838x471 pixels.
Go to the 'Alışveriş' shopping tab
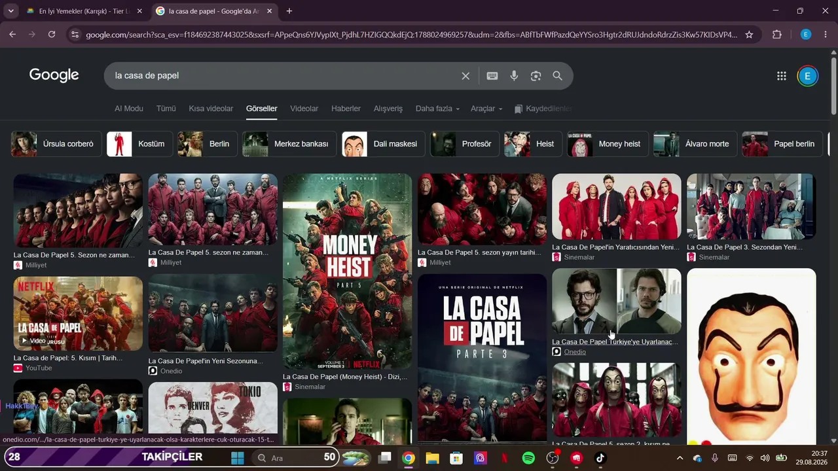tap(388, 109)
